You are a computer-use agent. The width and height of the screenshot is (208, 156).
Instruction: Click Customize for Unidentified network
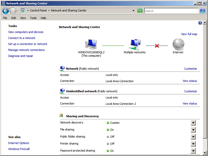pos(191,91)
